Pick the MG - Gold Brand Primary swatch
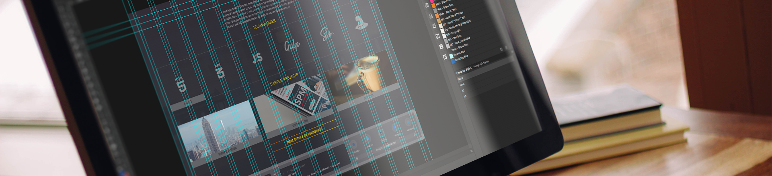772x176 pixels. (x=450, y=17)
